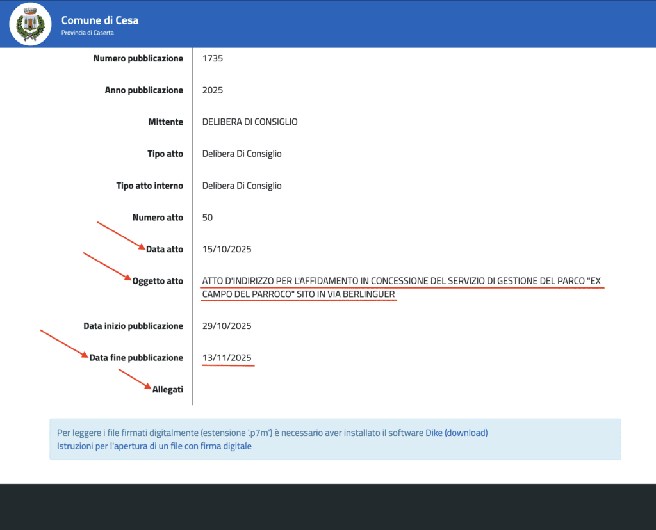
Task: Click the Anno pubblicazione value 2025
Action: coord(212,90)
